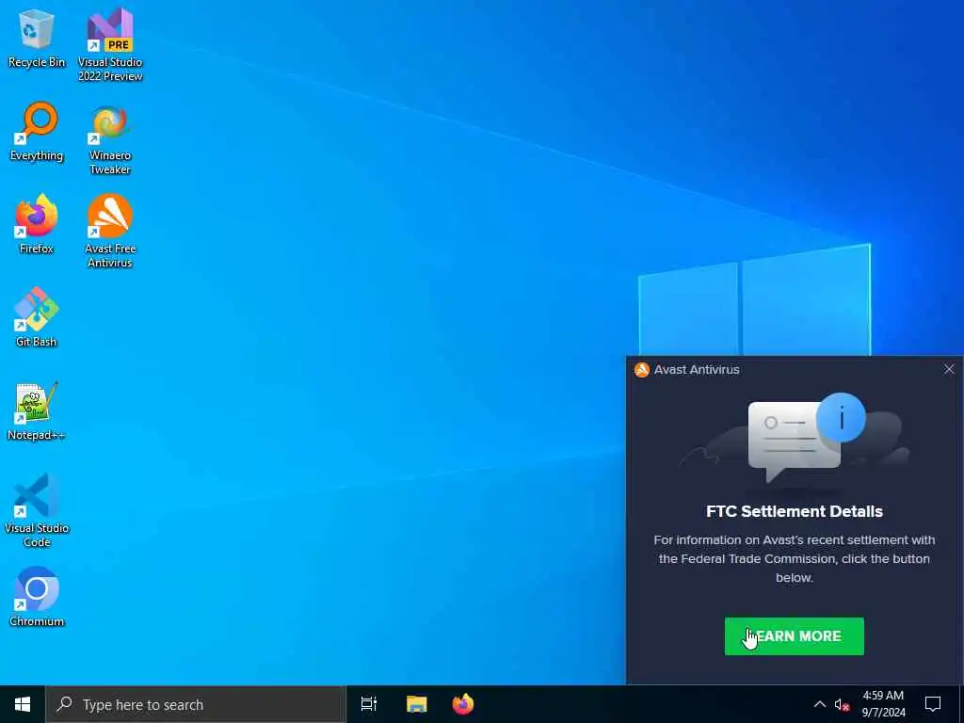The image size is (964, 723).
Task: Open the Action Center notifications icon
Action: pyautogui.click(x=933, y=704)
